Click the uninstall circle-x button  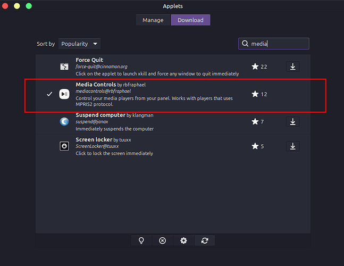tap(163, 240)
